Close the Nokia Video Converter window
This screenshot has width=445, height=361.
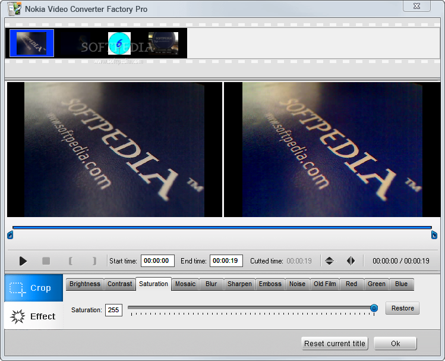pyautogui.click(x=416, y=6)
